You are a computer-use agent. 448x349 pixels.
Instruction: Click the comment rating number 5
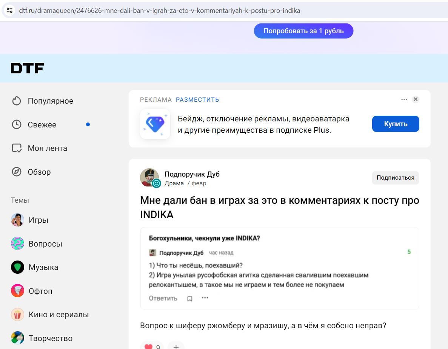pos(409,252)
